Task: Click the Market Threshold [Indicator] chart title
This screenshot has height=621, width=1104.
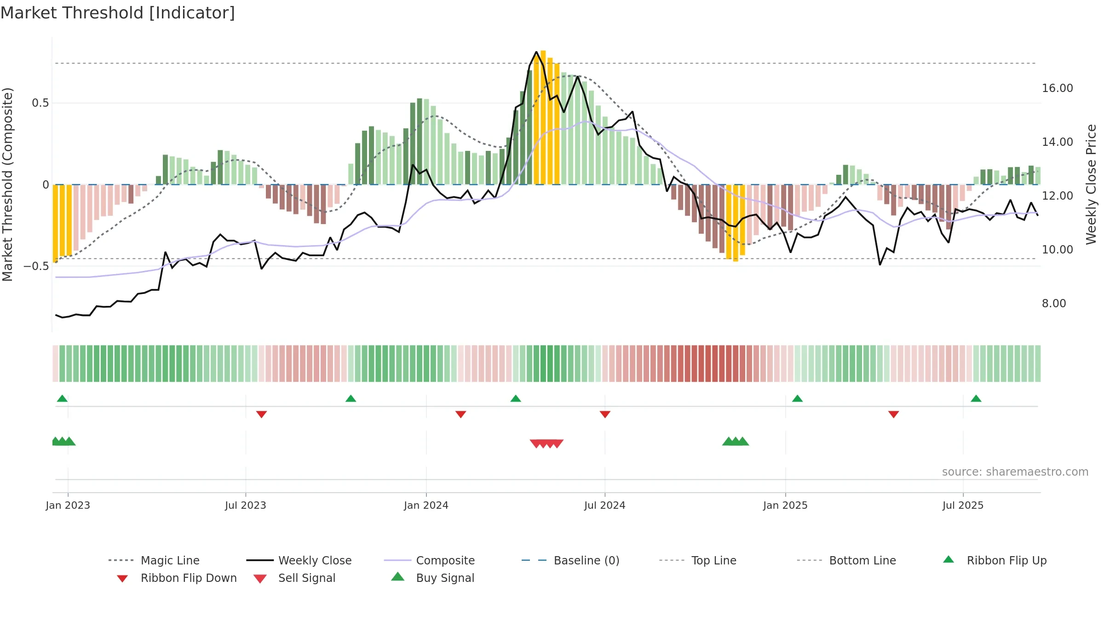Action: [x=118, y=13]
